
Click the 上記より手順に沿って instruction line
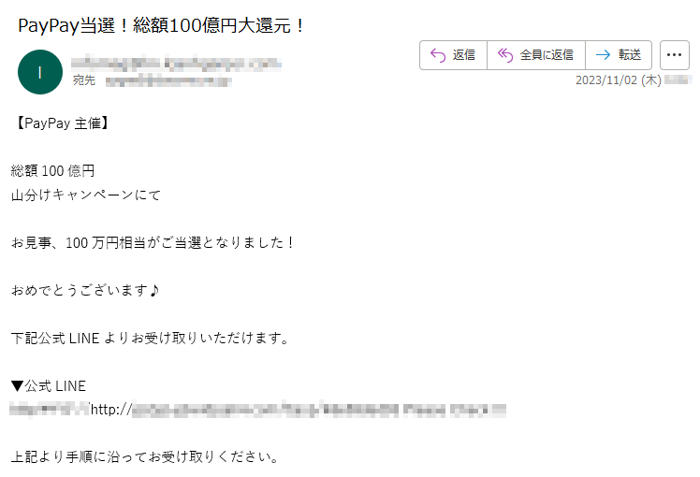(x=145, y=457)
